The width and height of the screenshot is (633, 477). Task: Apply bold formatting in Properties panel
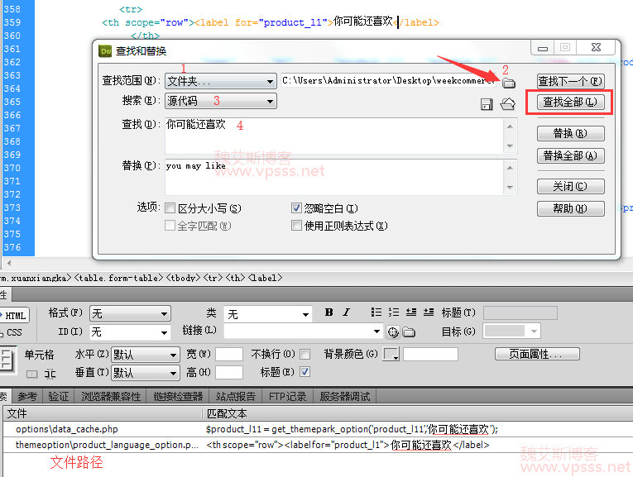(328, 312)
